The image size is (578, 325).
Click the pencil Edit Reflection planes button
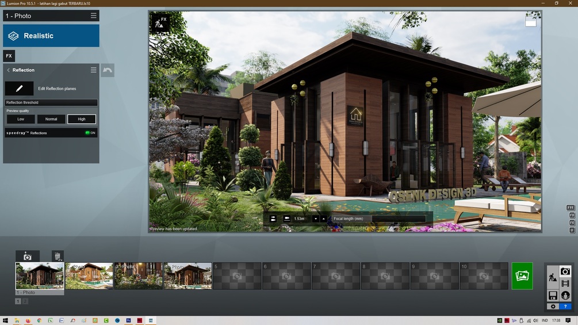[x=19, y=89]
